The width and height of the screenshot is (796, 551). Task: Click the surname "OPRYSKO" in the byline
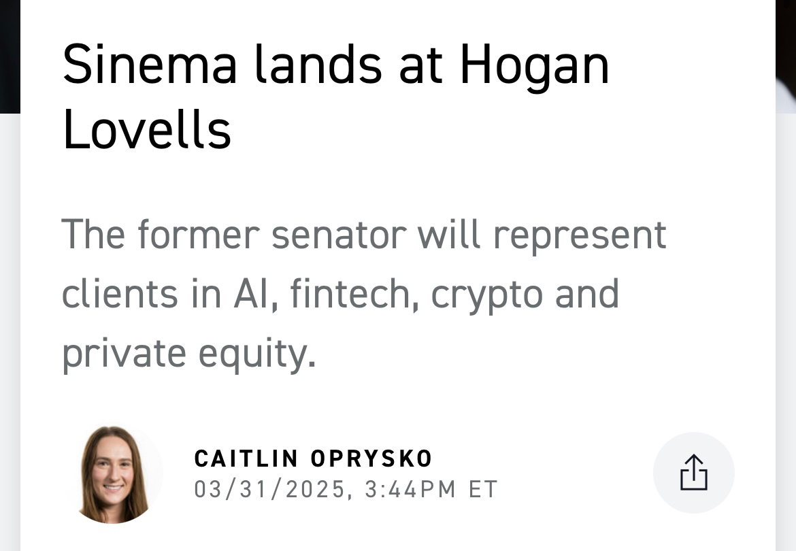[x=371, y=458]
